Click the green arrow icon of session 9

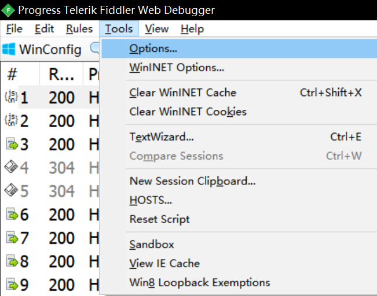click(12, 284)
